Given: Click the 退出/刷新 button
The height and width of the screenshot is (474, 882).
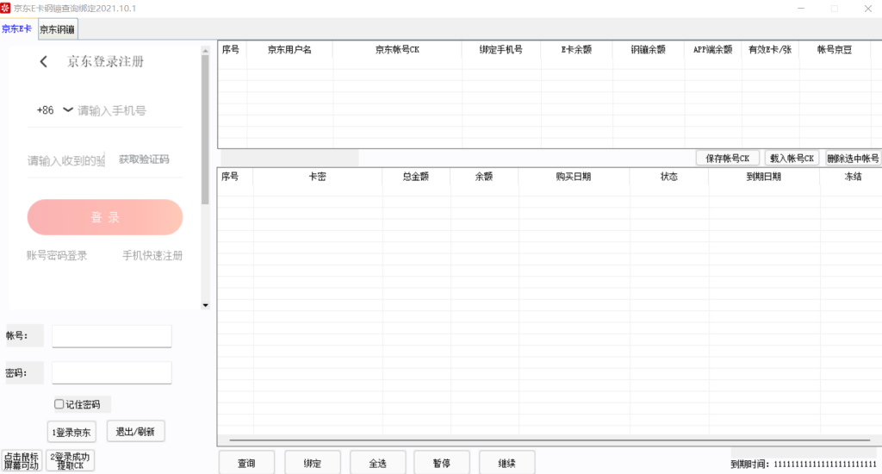Looking at the screenshot, I should (135, 432).
